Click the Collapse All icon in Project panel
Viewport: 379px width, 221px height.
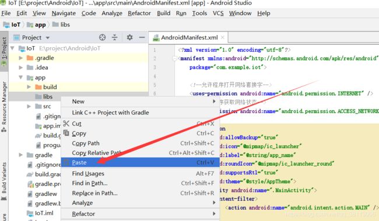point(114,37)
